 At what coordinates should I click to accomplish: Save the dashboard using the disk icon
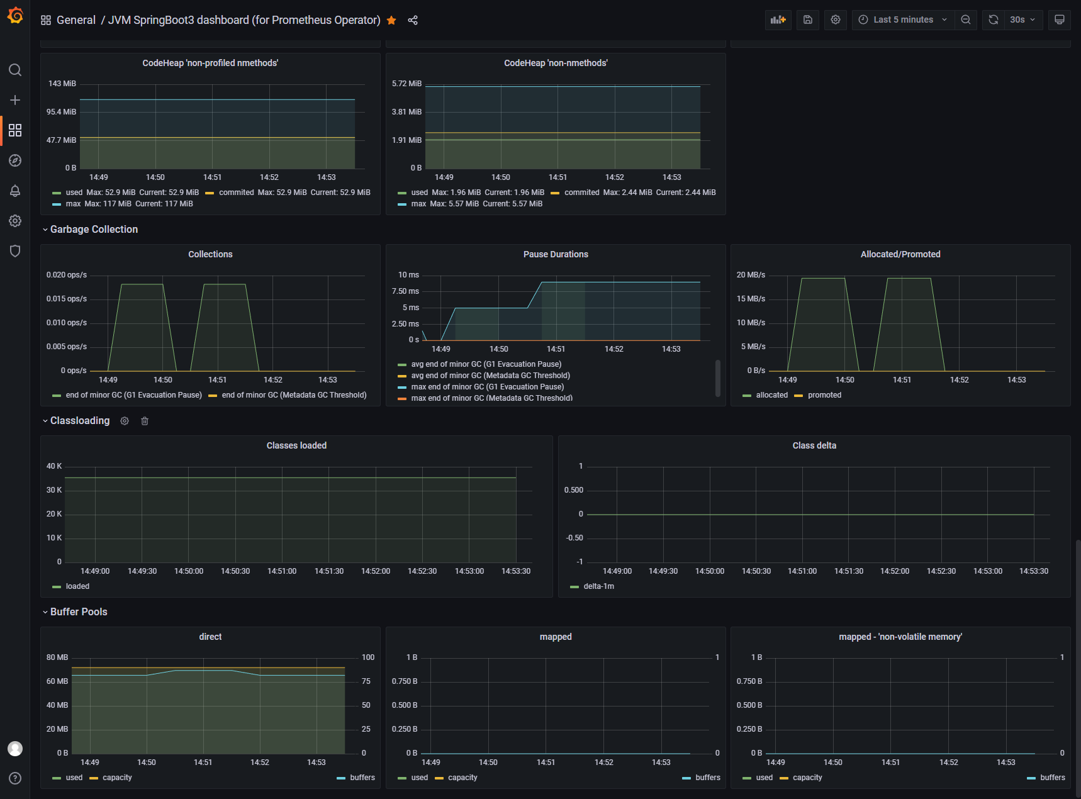click(x=808, y=20)
